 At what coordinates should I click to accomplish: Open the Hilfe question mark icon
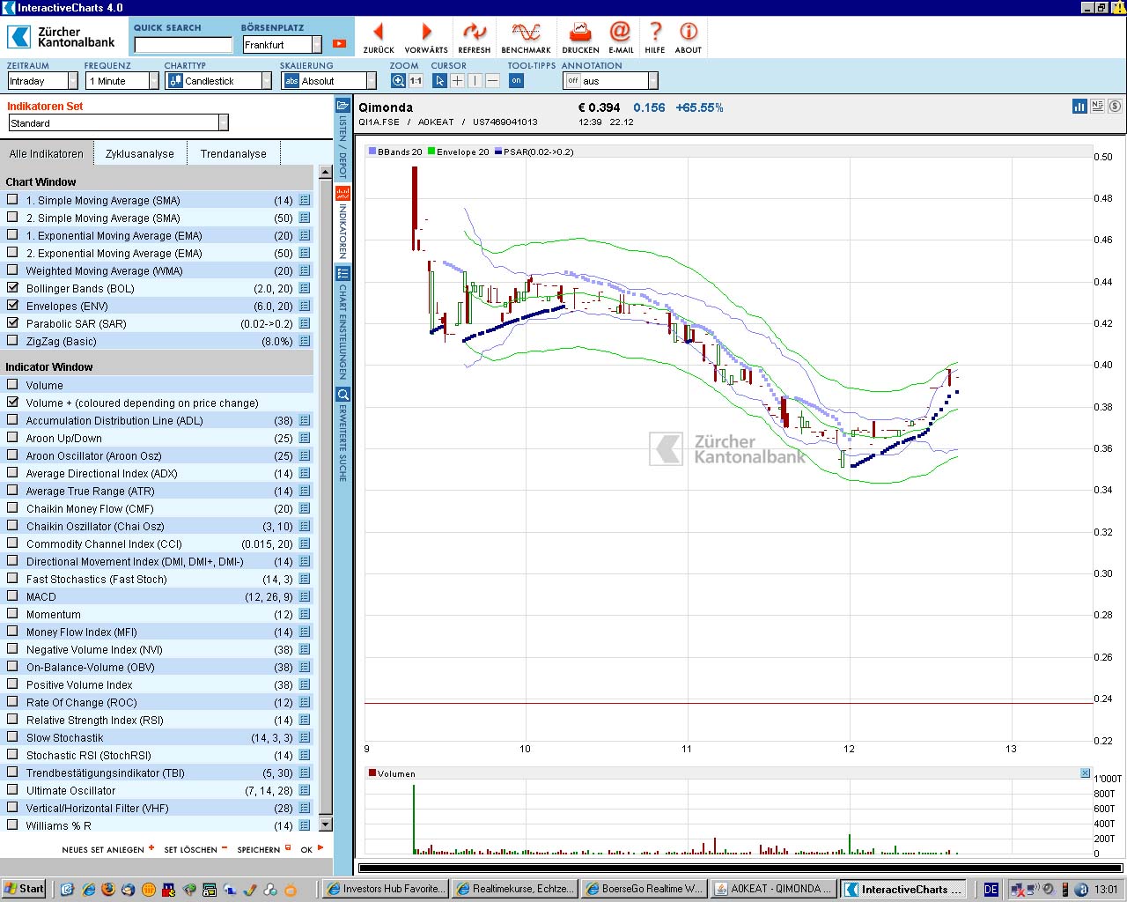point(655,33)
